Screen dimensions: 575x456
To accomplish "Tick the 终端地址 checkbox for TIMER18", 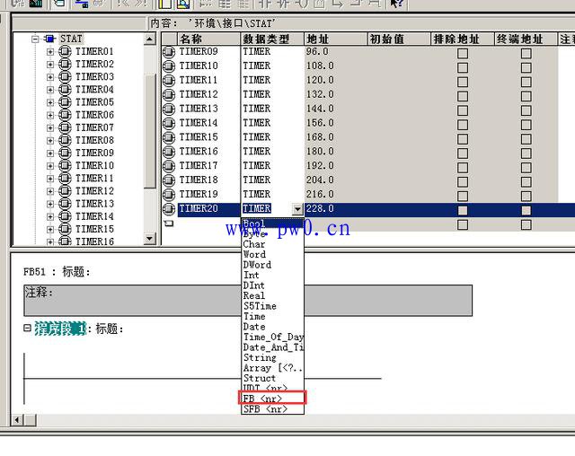I will [x=526, y=182].
